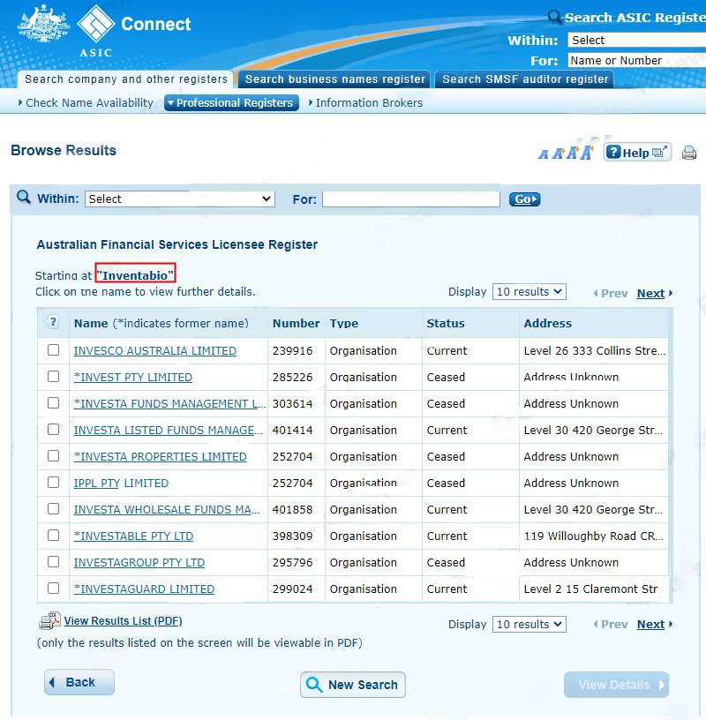
Task: Click the For input field in Browse Results
Action: coord(411,199)
